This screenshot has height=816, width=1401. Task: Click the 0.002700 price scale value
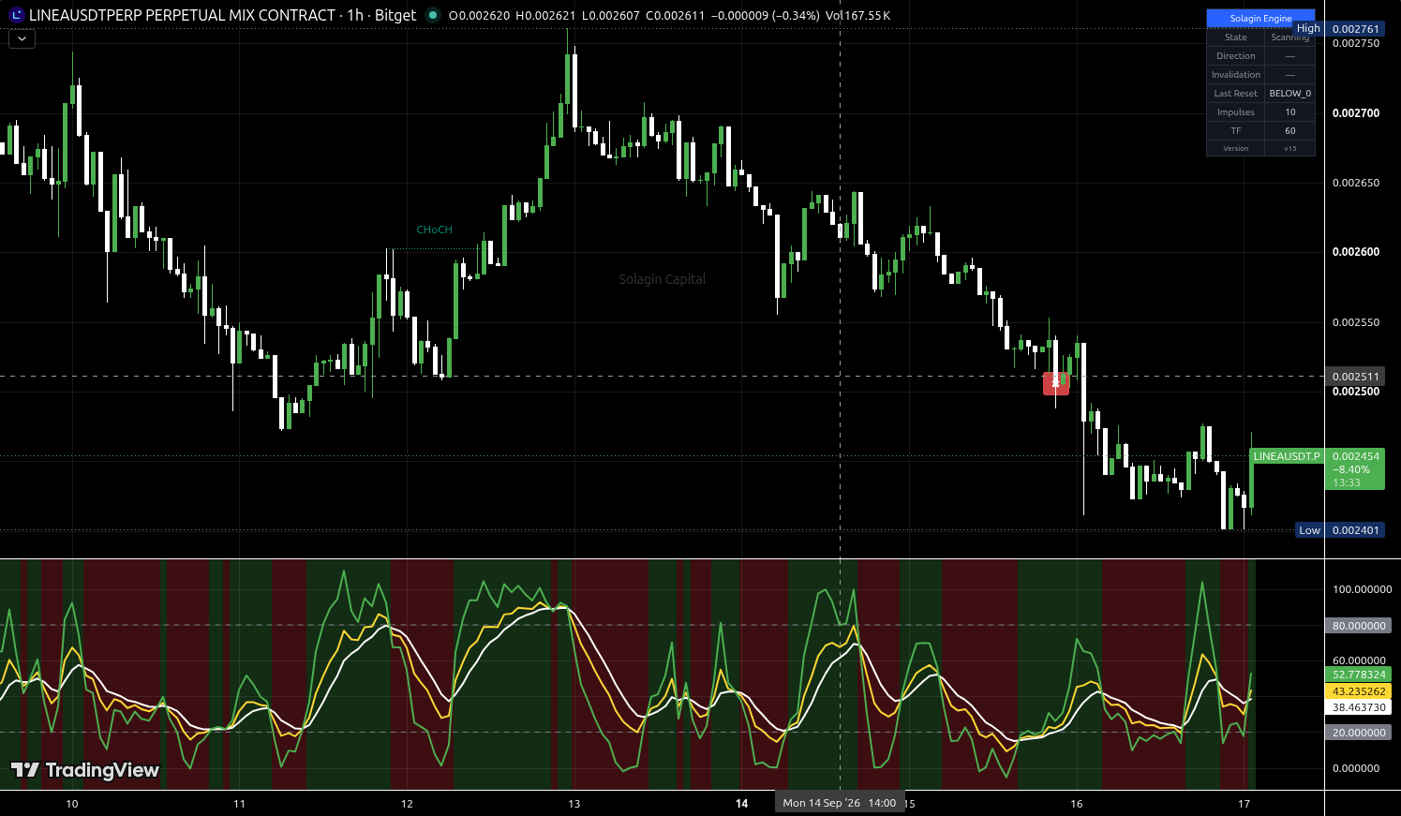[1356, 113]
